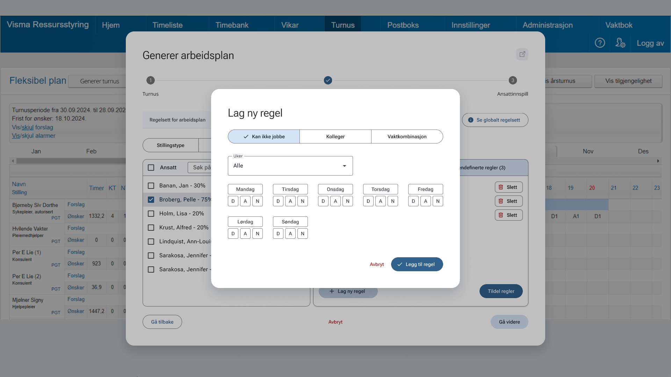
Task: Toggle Mandag D shift
Action: [233, 201]
